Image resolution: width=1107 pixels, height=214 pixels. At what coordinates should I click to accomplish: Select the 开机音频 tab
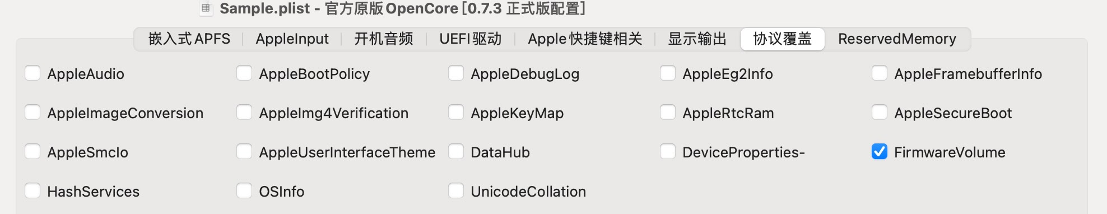click(384, 39)
